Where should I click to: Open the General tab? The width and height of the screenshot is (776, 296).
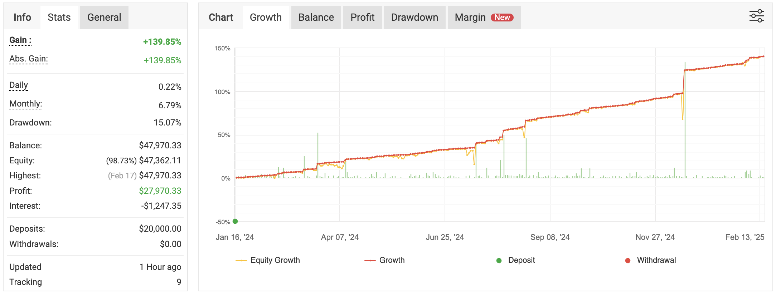pos(104,18)
